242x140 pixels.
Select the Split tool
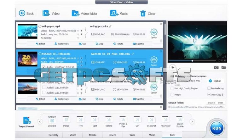click(95, 121)
